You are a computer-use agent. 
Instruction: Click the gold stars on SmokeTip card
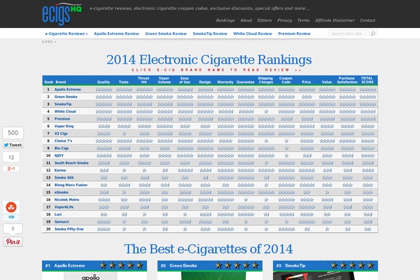pos(352,265)
